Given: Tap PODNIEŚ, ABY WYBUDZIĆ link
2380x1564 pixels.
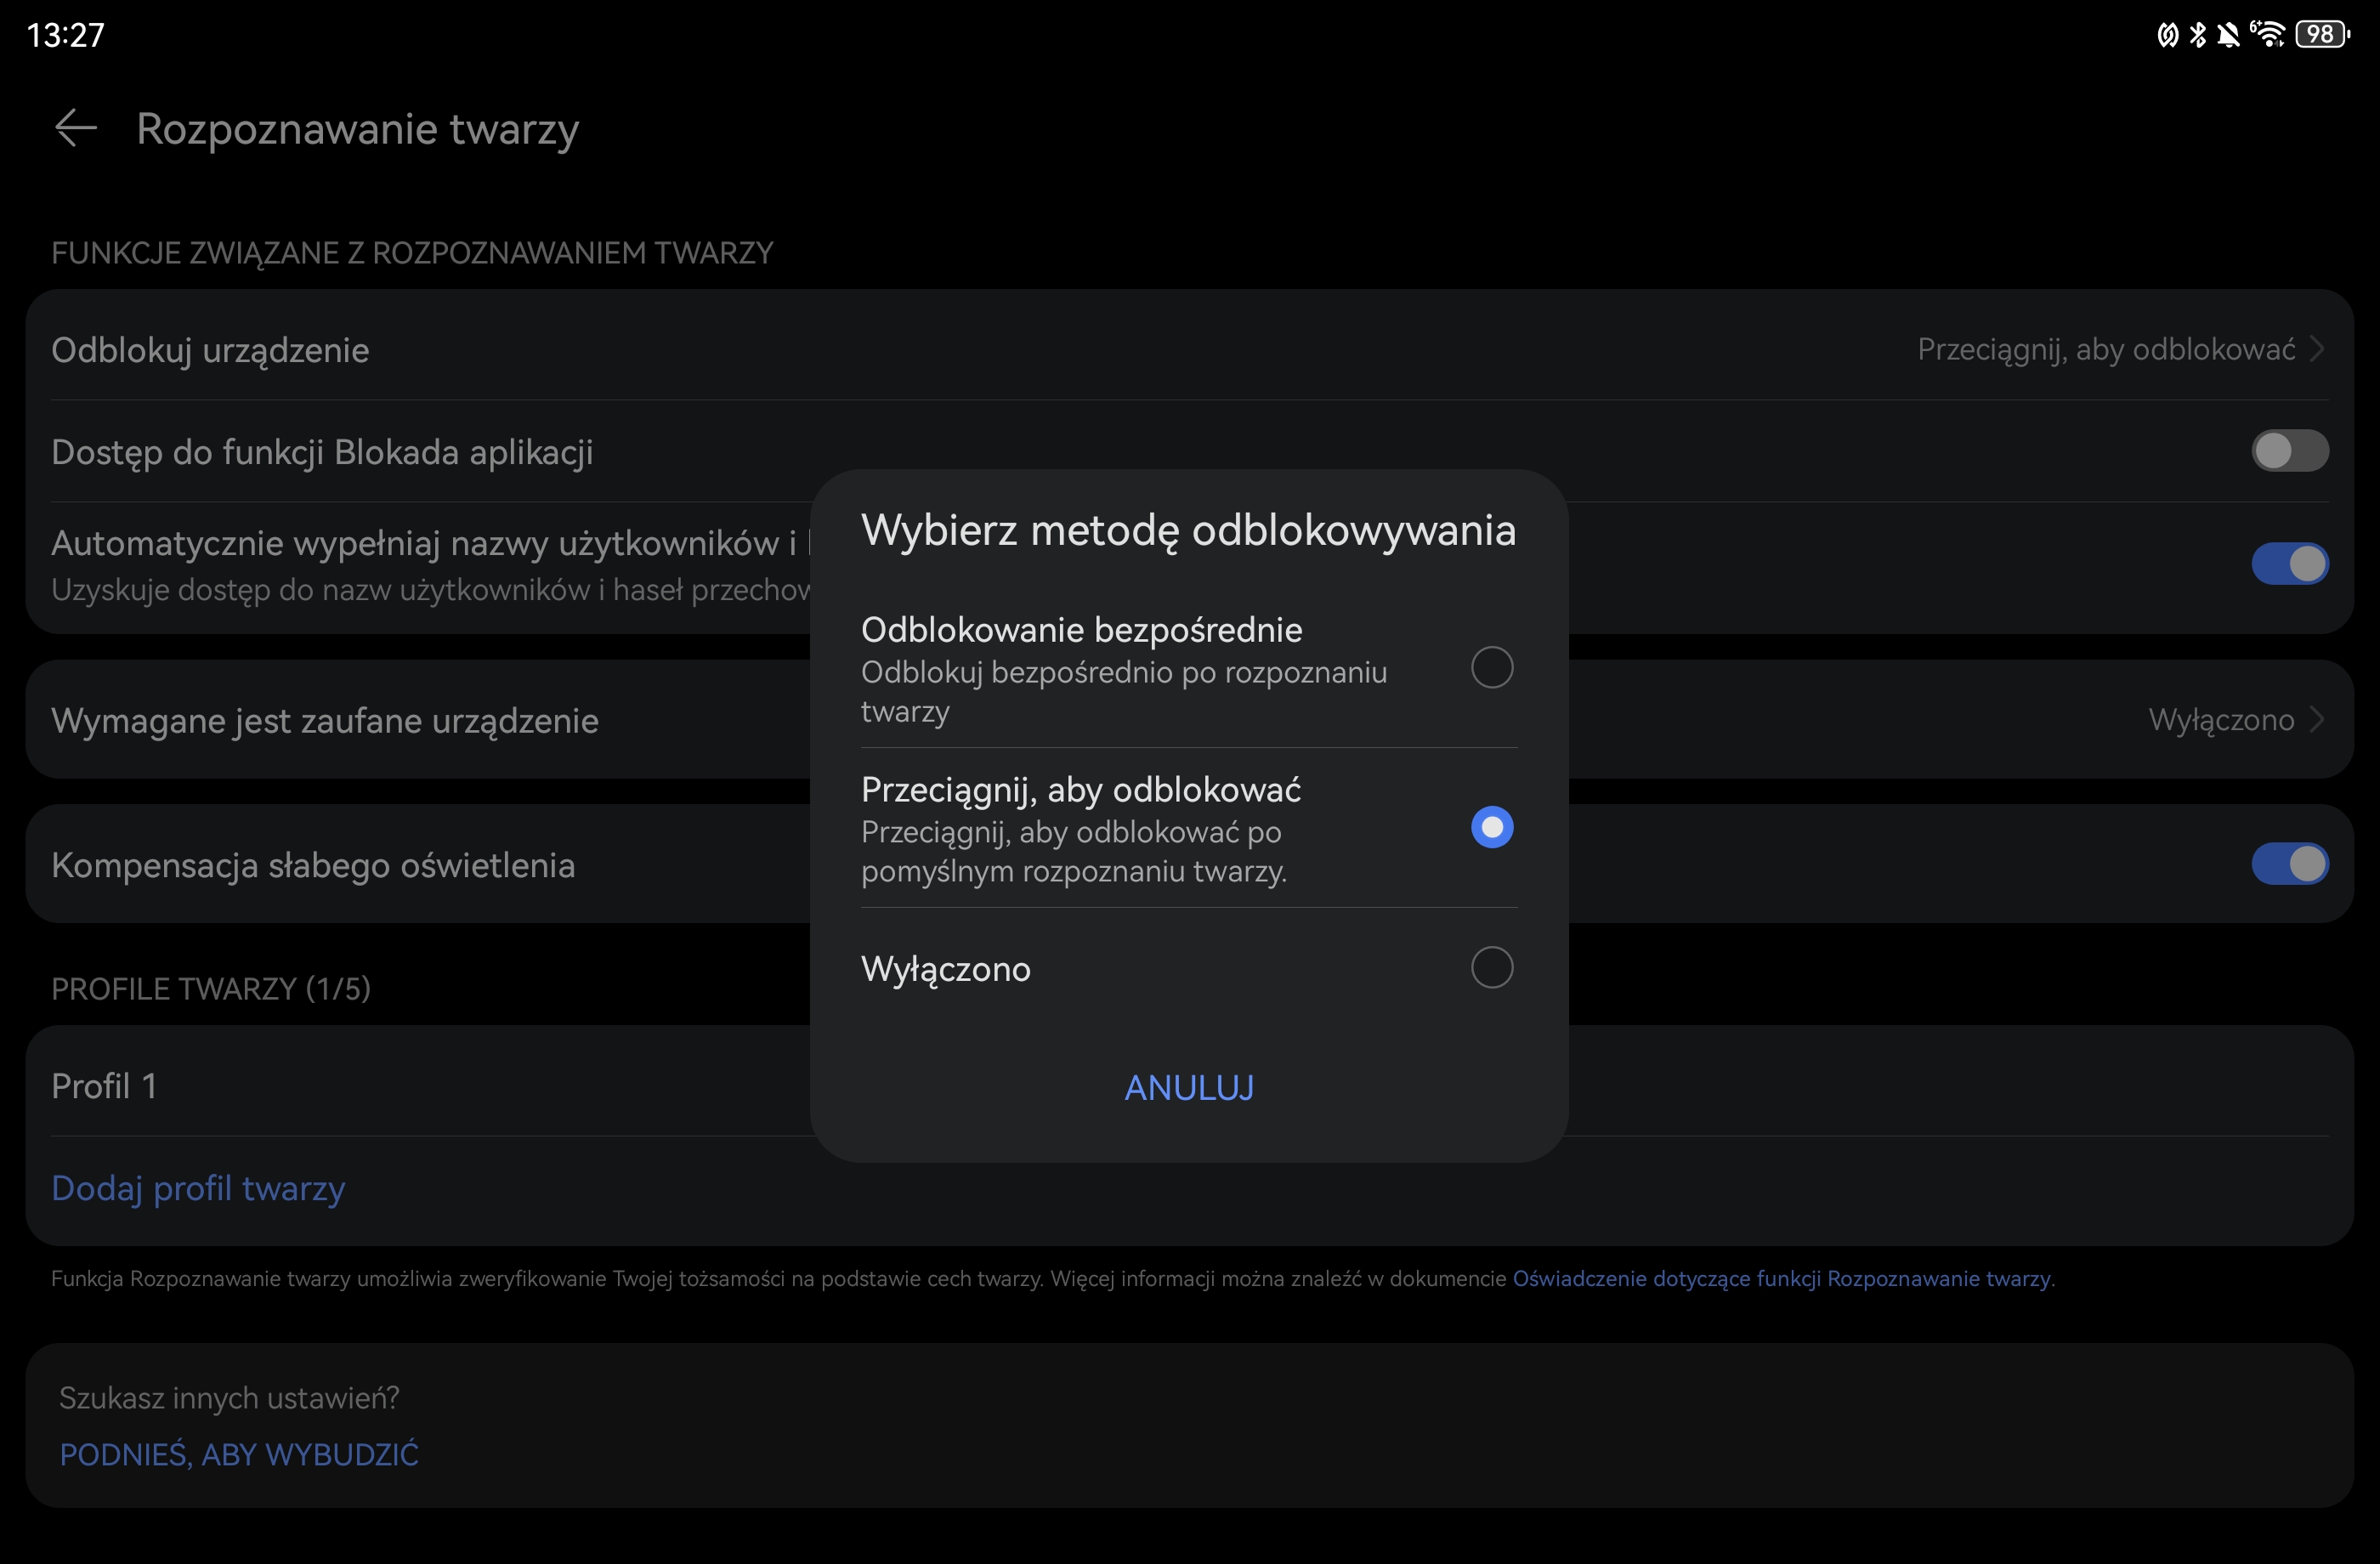Looking at the screenshot, I should (239, 1454).
